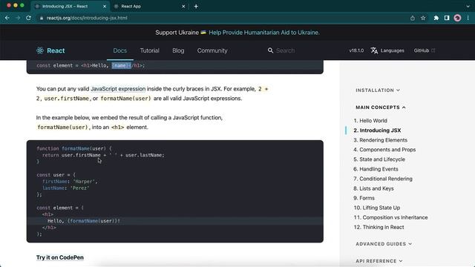
Task: Open the Docs nav item
Action: pos(120,50)
